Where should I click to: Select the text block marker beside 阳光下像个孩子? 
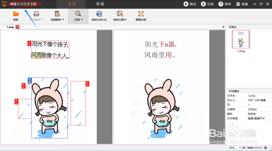click(29, 44)
